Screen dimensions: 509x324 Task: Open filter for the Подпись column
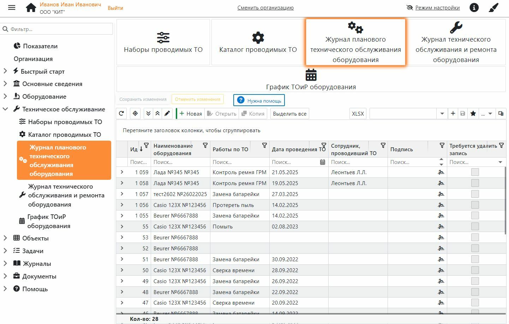click(x=442, y=145)
